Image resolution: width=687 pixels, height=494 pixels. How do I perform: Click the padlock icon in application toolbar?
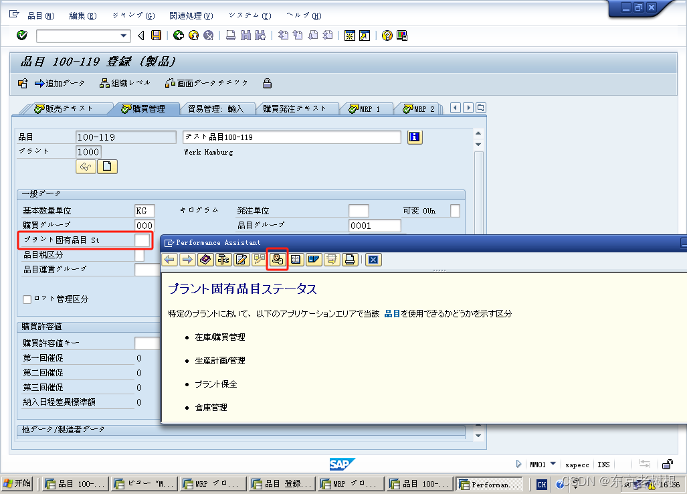[x=268, y=83]
